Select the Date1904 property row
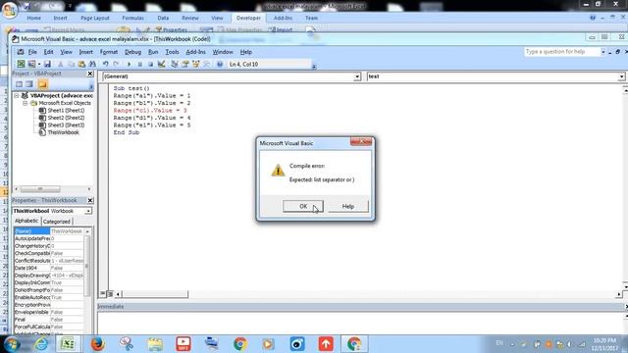The height and width of the screenshot is (353, 628). tap(49, 268)
